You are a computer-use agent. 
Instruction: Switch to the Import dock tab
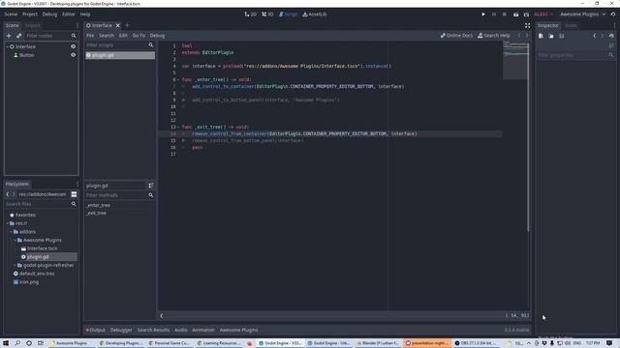[32, 26]
